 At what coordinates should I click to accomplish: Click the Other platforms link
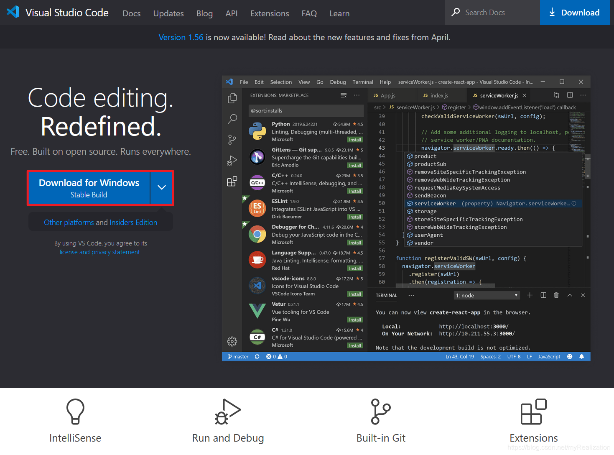[69, 222]
